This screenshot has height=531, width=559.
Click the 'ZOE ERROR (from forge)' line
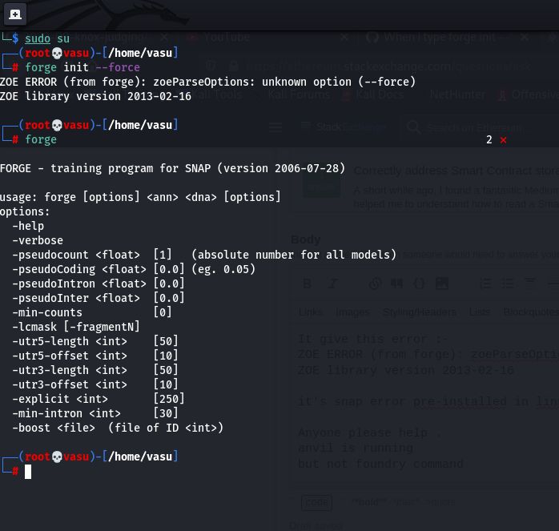[x=208, y=82]
